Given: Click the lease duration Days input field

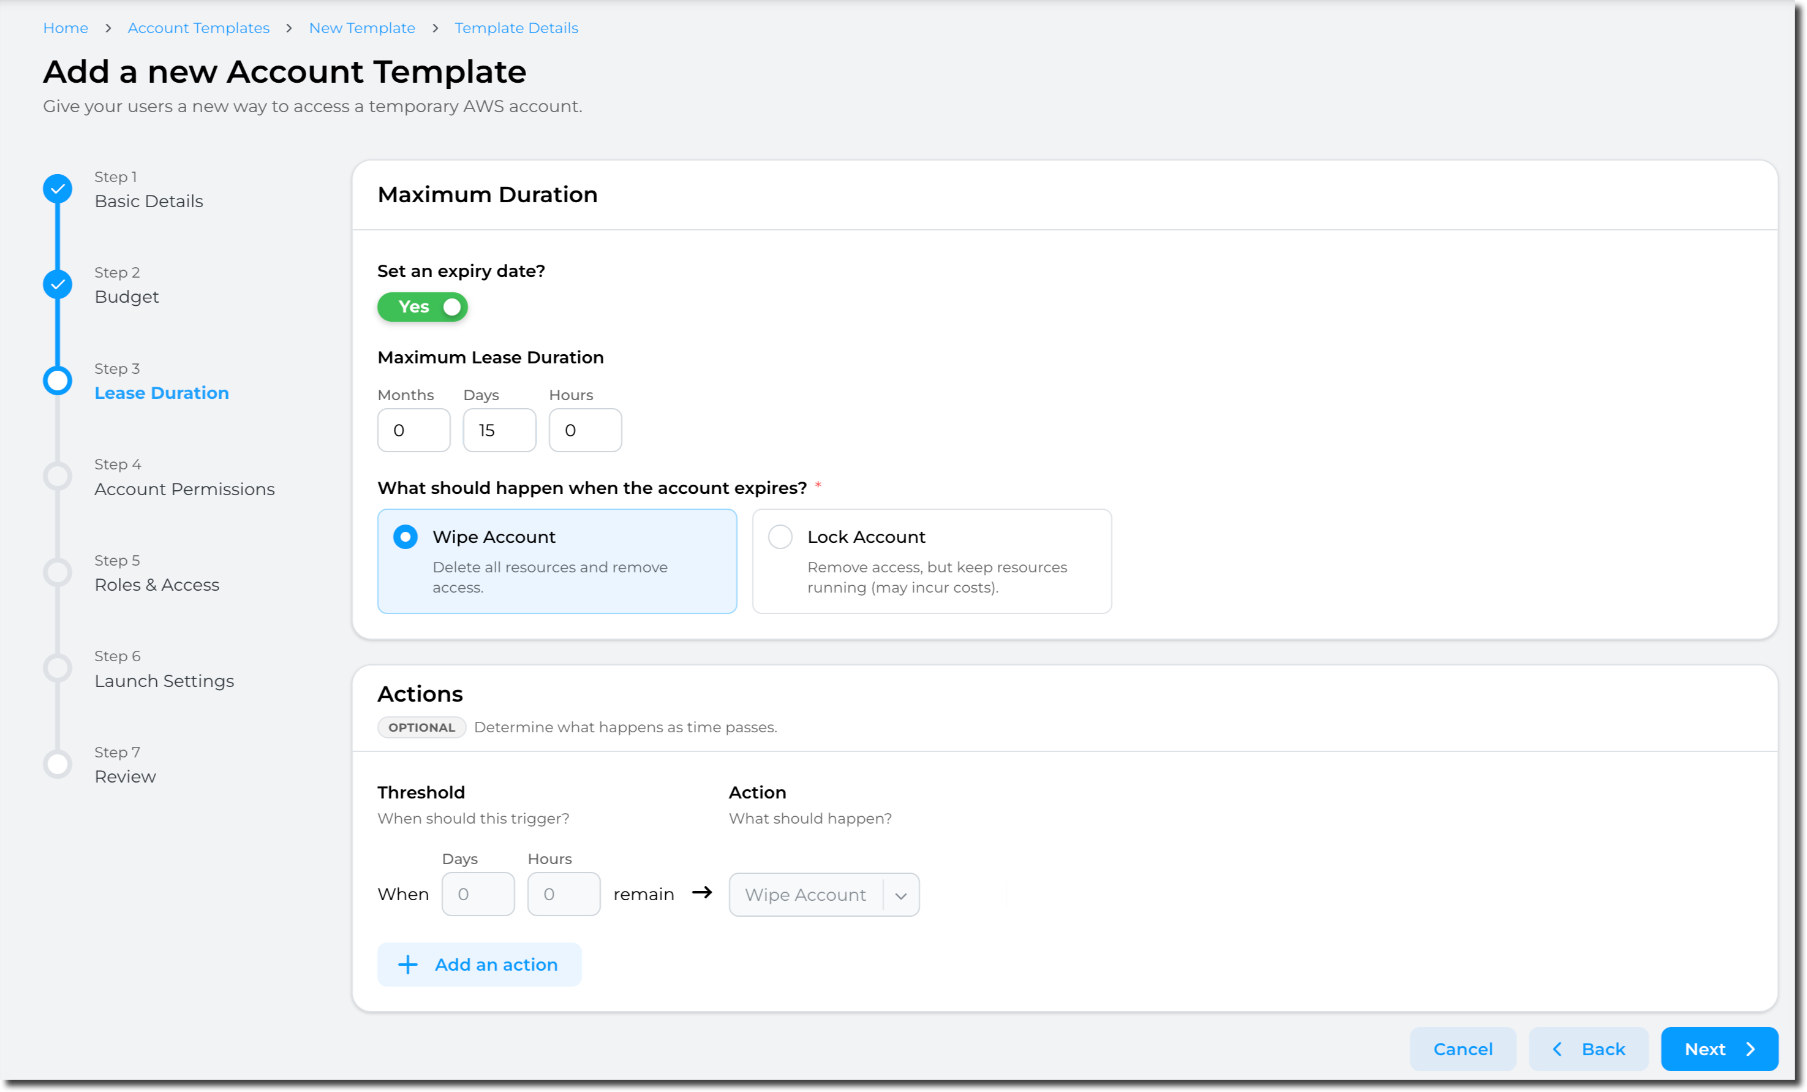Looking at the screenshot, I should click(499, 430).
